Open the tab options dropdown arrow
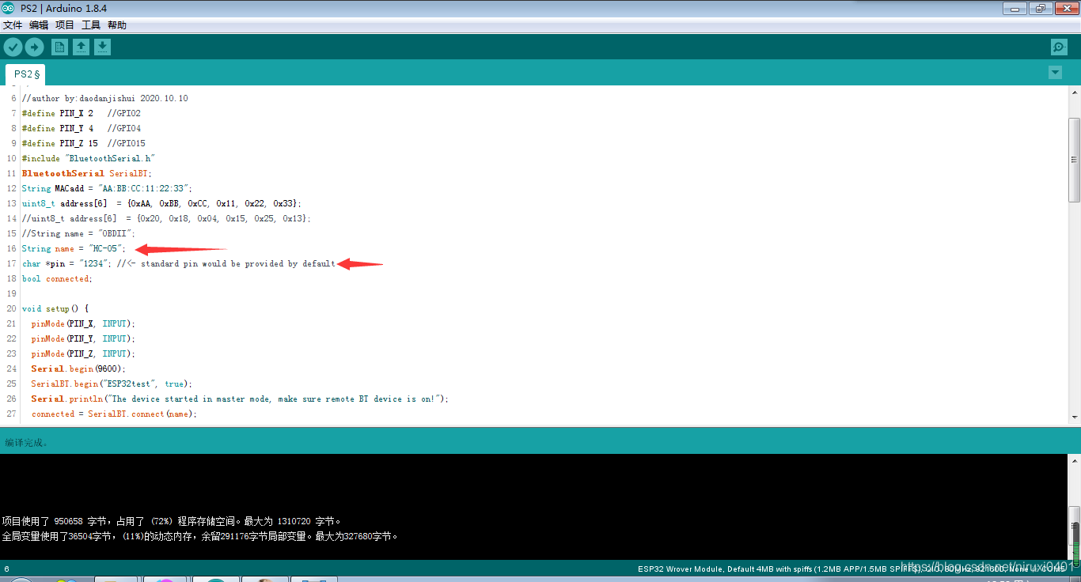Image resolution: width=1081 pixels, height=582 pixels. [1055, 73]
